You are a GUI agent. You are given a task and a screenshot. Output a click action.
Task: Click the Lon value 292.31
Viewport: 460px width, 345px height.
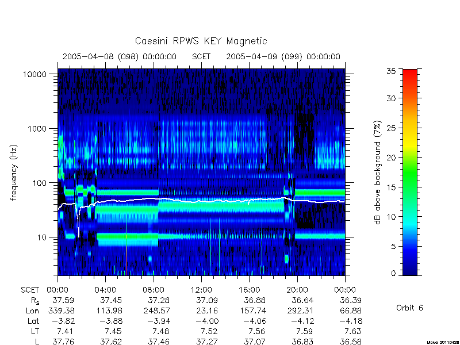300,310
